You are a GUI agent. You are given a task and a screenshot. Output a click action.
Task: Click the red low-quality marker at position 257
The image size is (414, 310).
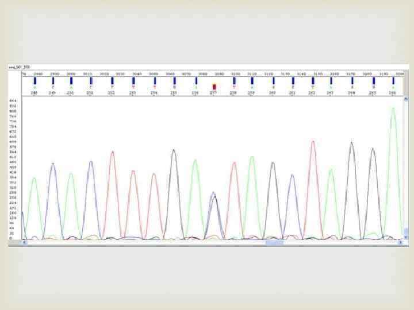click(x=214, y=87)
